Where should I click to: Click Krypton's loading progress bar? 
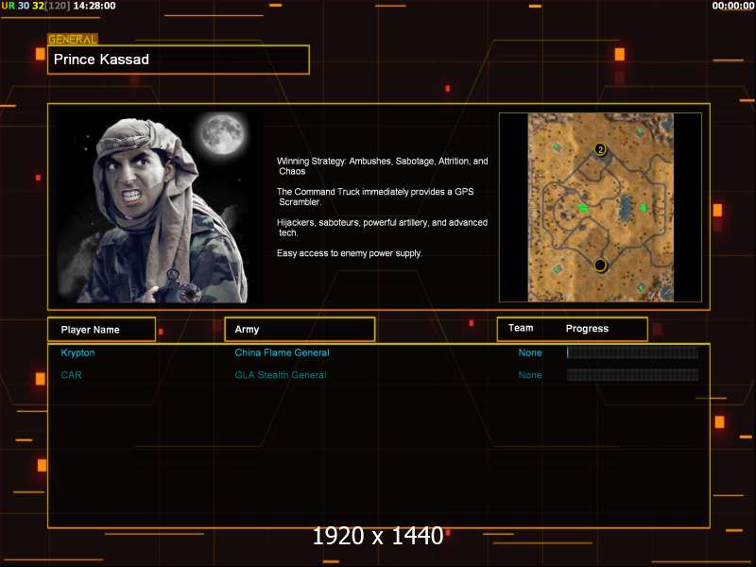(x=632, y=352)
